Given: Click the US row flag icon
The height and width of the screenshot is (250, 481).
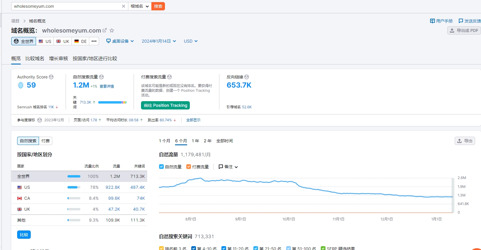Looking at the screenshot, I should [20, 187].
